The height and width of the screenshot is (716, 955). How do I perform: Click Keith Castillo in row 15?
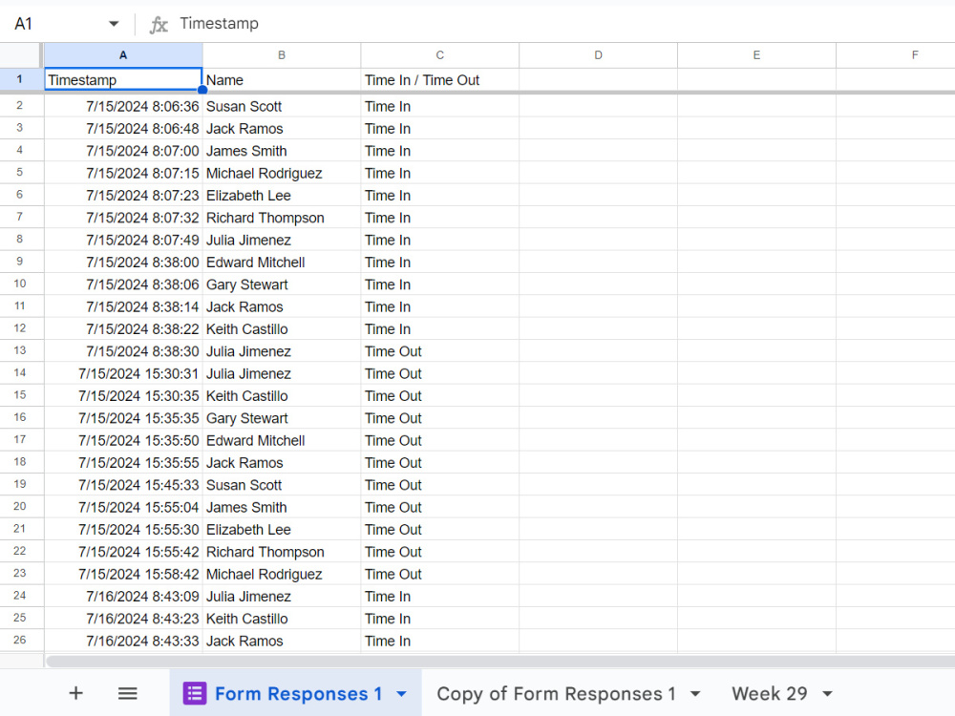(282, 396)
